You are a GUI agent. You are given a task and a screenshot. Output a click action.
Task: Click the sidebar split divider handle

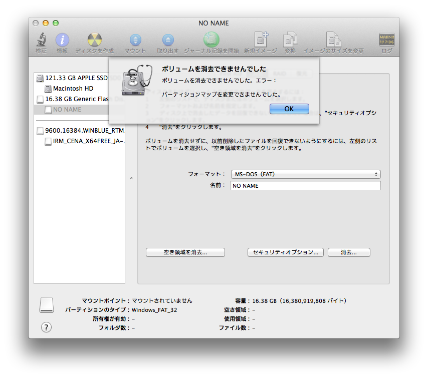pos(131,178)
